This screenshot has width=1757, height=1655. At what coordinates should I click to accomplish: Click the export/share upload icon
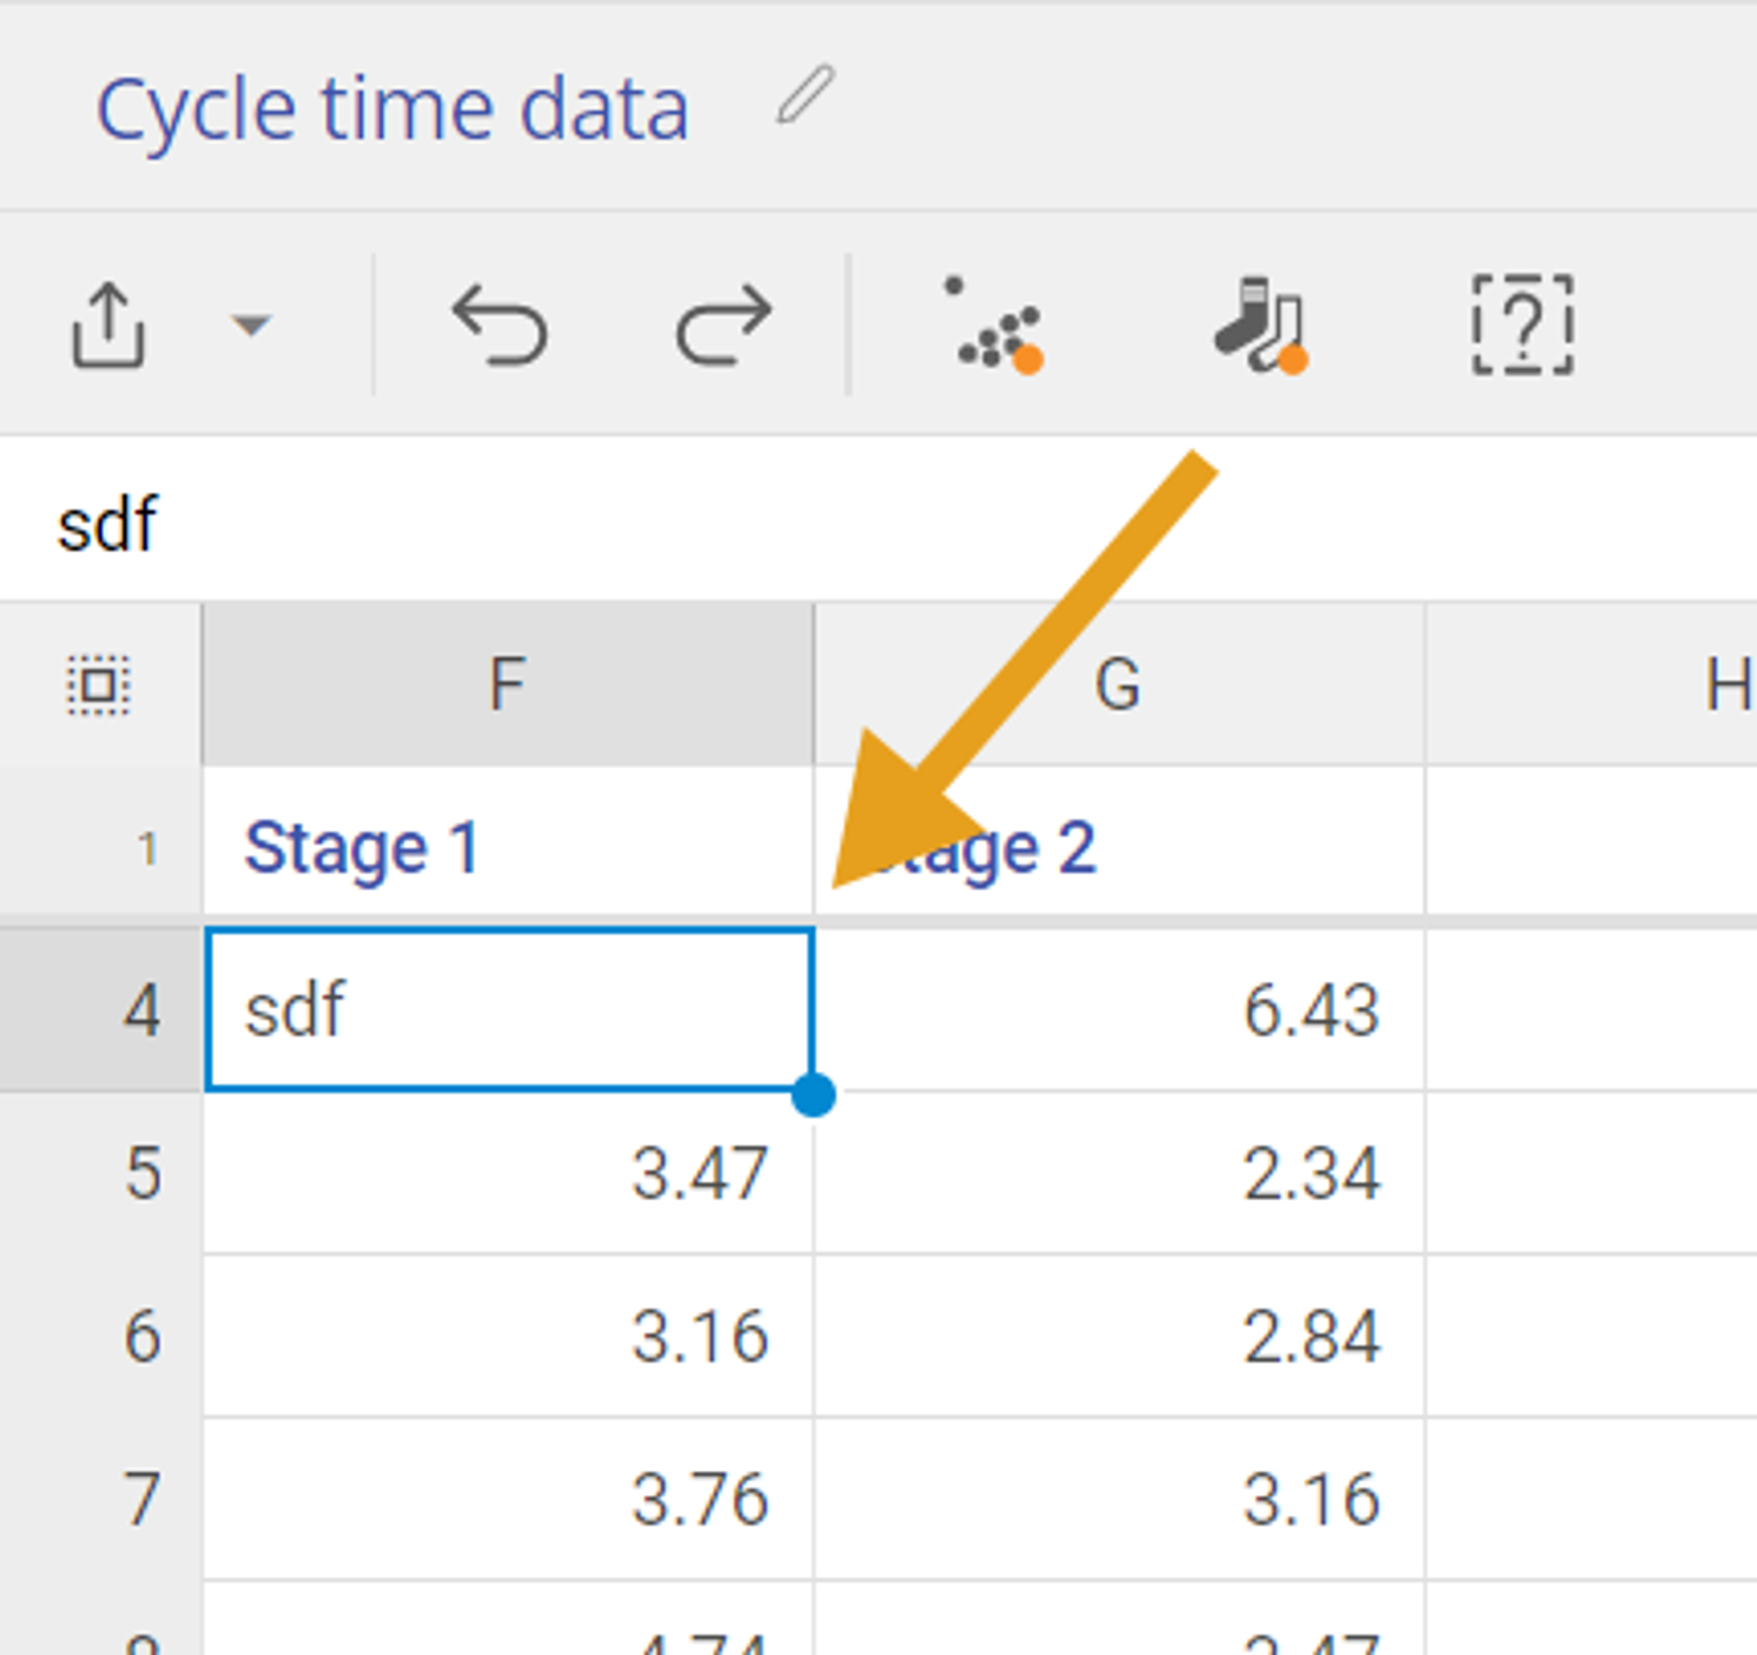[108, 326]
